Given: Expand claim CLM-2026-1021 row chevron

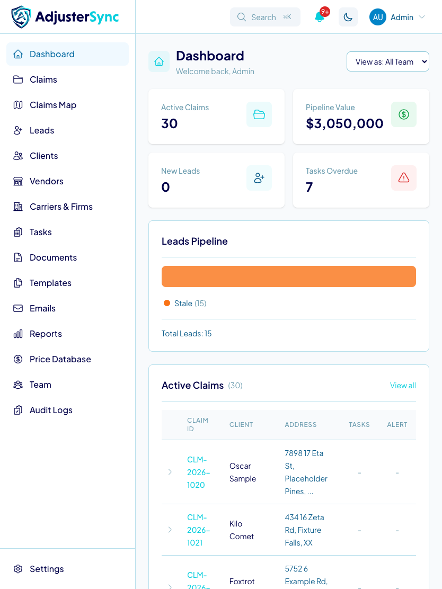Looking at the screenshot, I should 170,530.
